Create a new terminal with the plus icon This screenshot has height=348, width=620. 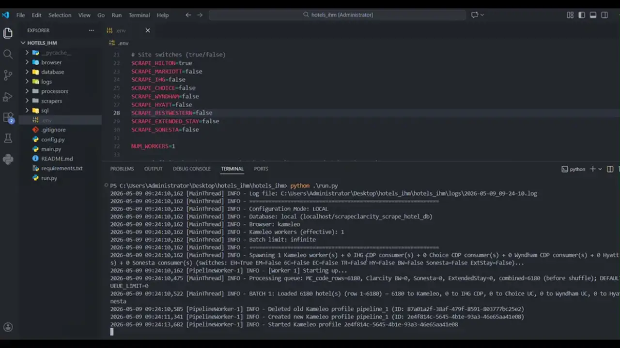tap(593, 169)
